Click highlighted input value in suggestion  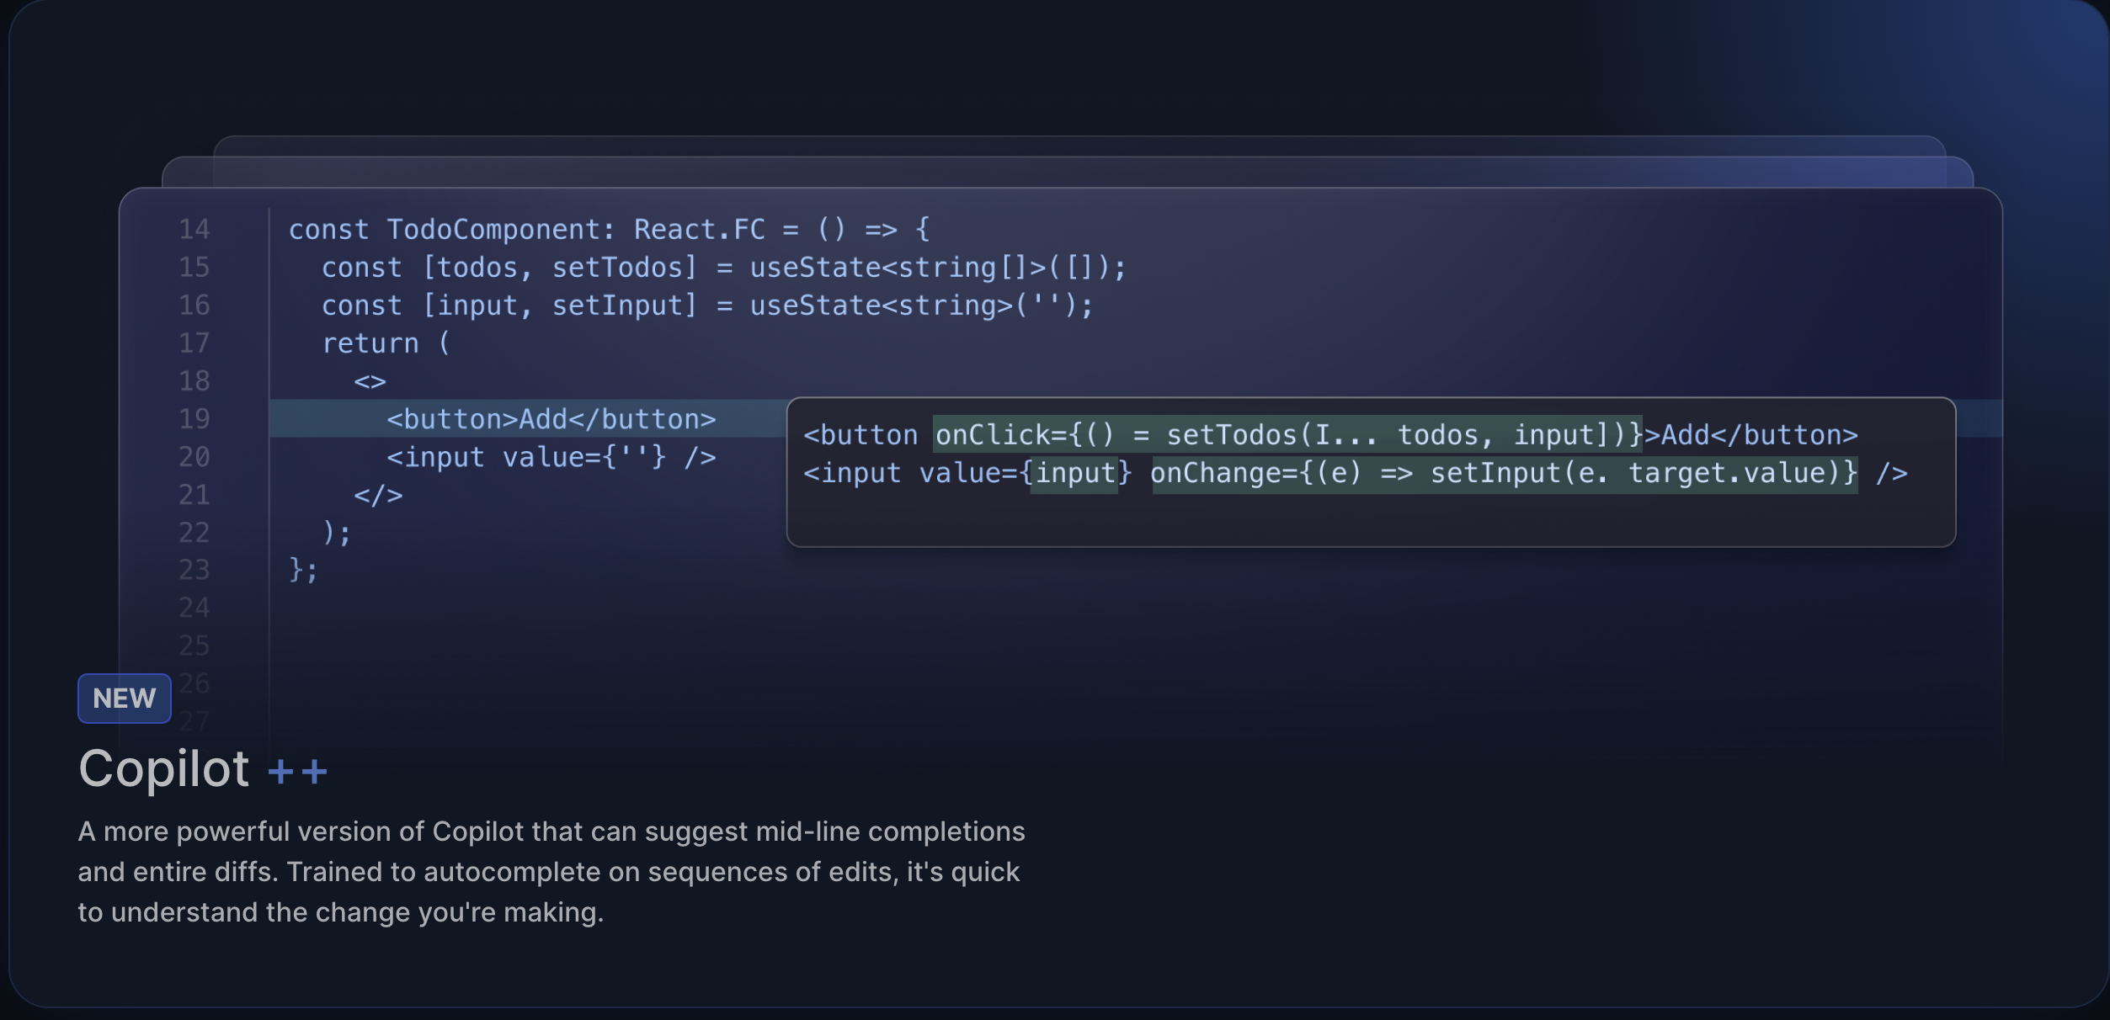[x=1074, y=473]
